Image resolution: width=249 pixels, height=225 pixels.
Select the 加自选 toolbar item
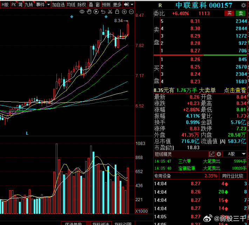[59, 5]
